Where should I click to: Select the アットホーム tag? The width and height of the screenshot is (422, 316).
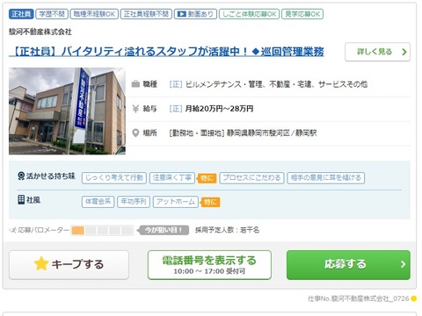coord(176,202)
